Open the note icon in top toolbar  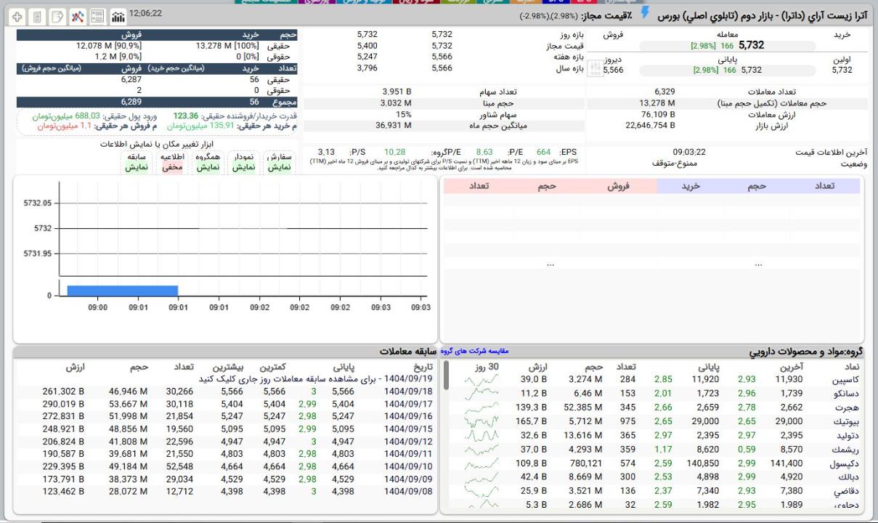coord(57,16)
